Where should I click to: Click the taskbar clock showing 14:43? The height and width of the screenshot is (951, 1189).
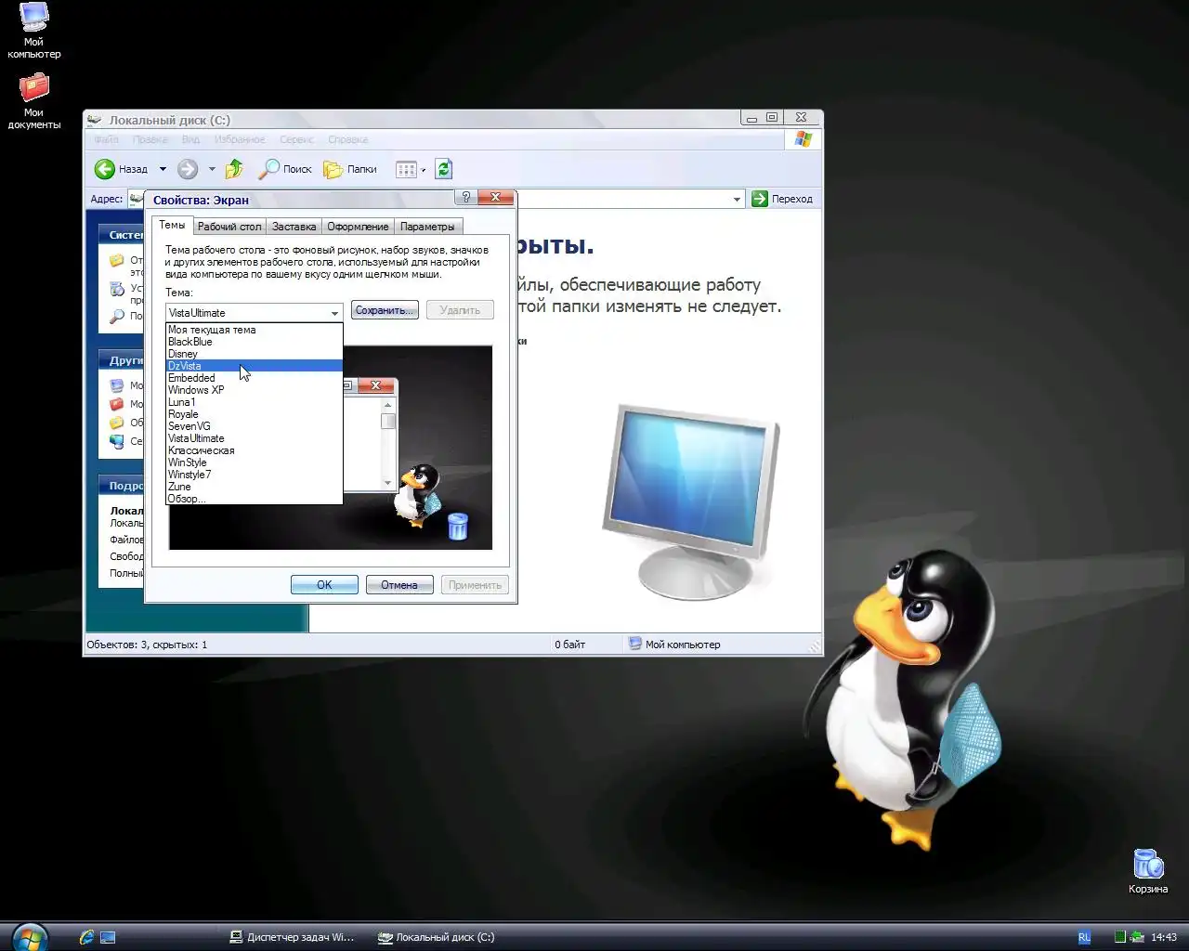tap(1164, 937)
